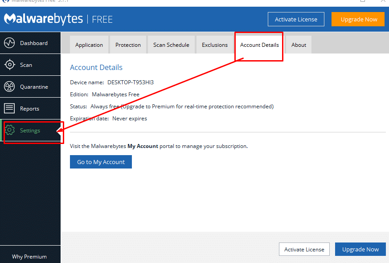The height and width of the screenshot is (263, 389).
Task: Click the Scan crosshair icon
Action: pos(9,65)
